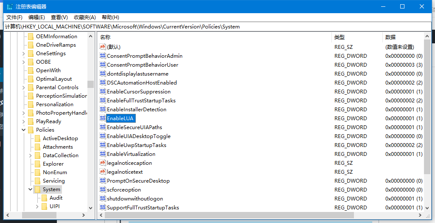
Task: Click the DWORD icon for PromptOnSecureDesktop
Action: pos(103,181)
